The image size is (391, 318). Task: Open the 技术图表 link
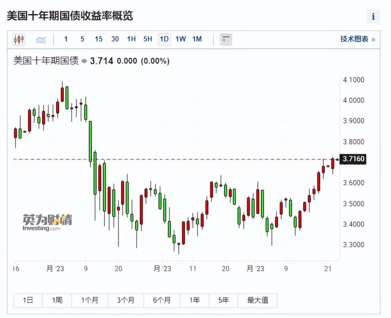[358, 39]
